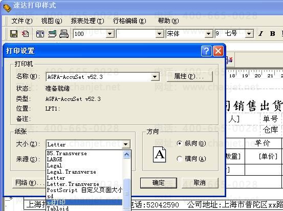Image resolution: width=283 pixels, height=211 pixels.
Task: Toggle italic formatting button
Action: point(260,34)
